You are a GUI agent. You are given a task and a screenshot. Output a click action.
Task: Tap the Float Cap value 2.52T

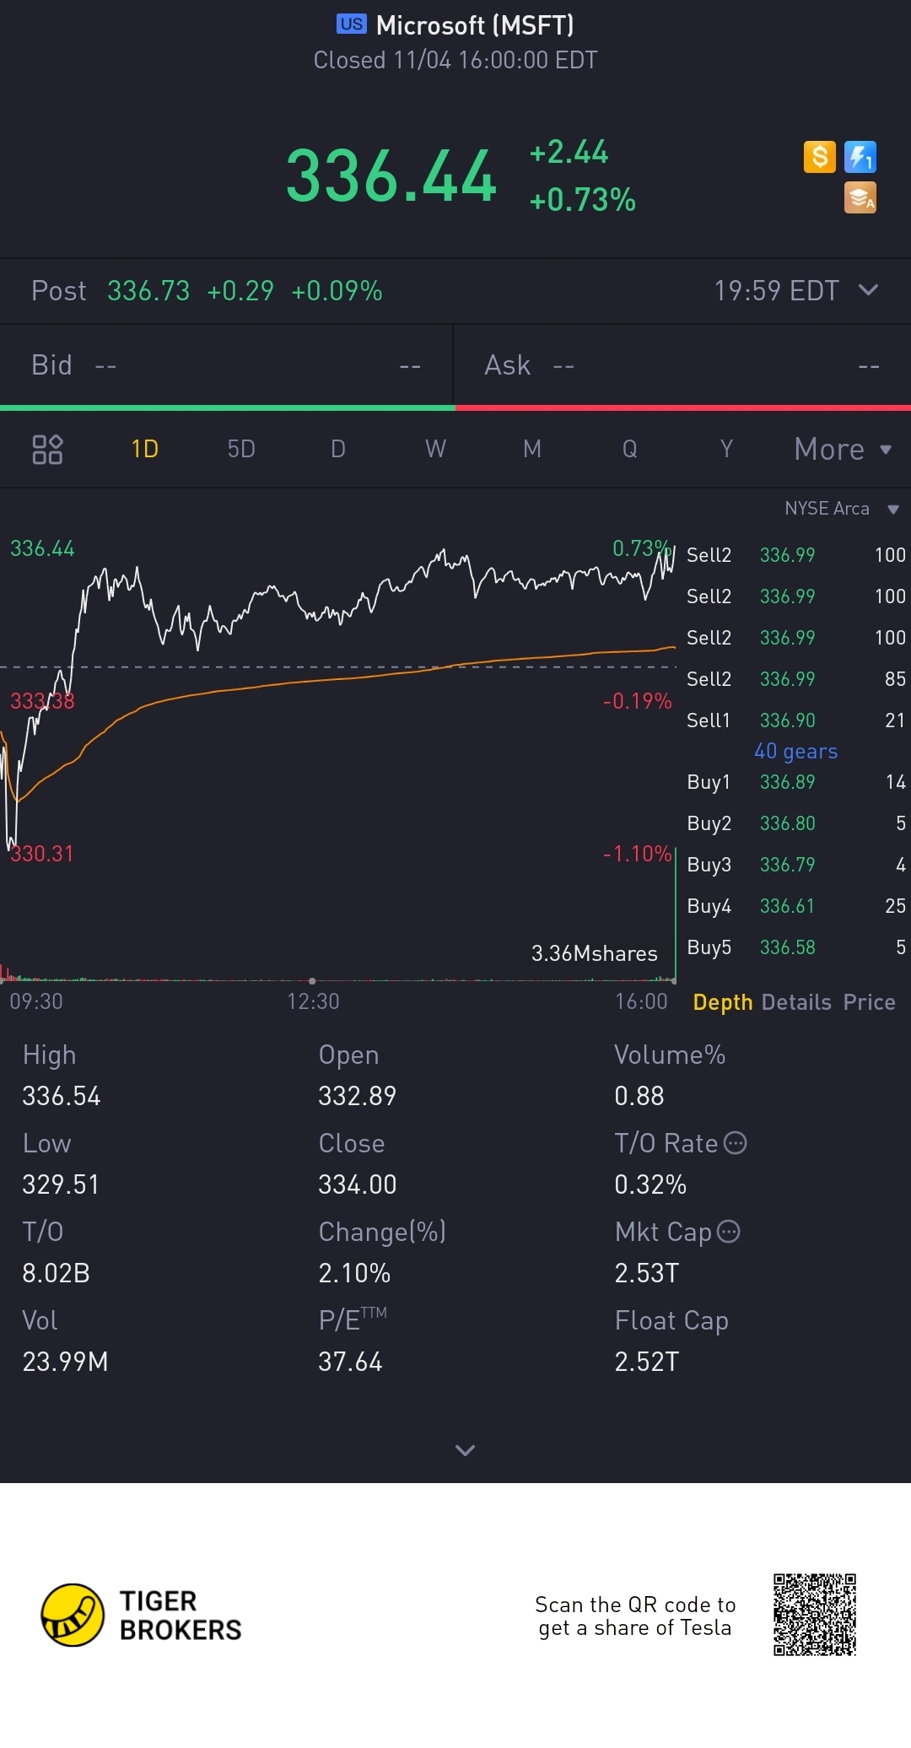pyautogui.click(x=647, y=1362)
